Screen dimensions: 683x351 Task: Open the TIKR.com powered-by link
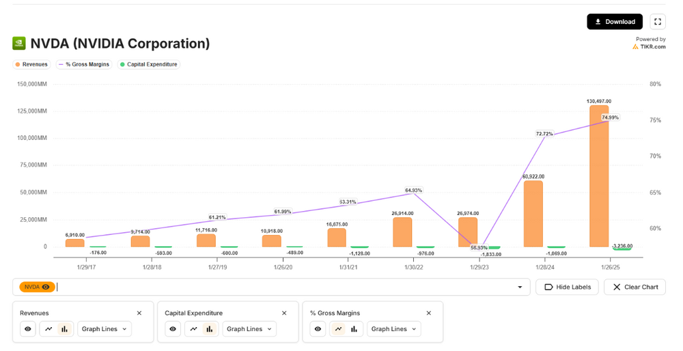coord(649,46)
